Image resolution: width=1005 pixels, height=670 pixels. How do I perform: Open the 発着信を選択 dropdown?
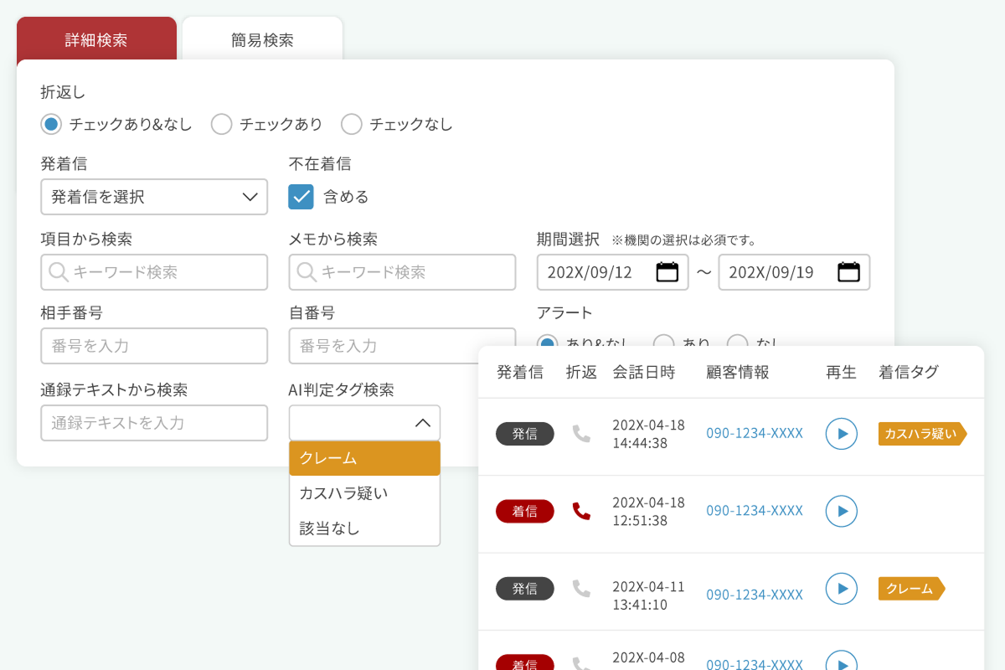coord(154,197)
